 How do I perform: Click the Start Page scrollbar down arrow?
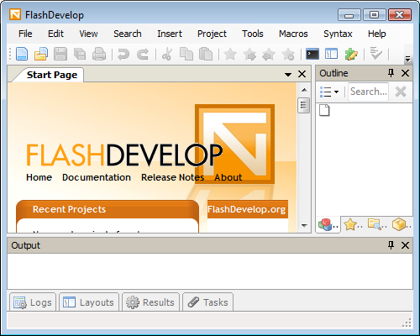coord(304,226)
